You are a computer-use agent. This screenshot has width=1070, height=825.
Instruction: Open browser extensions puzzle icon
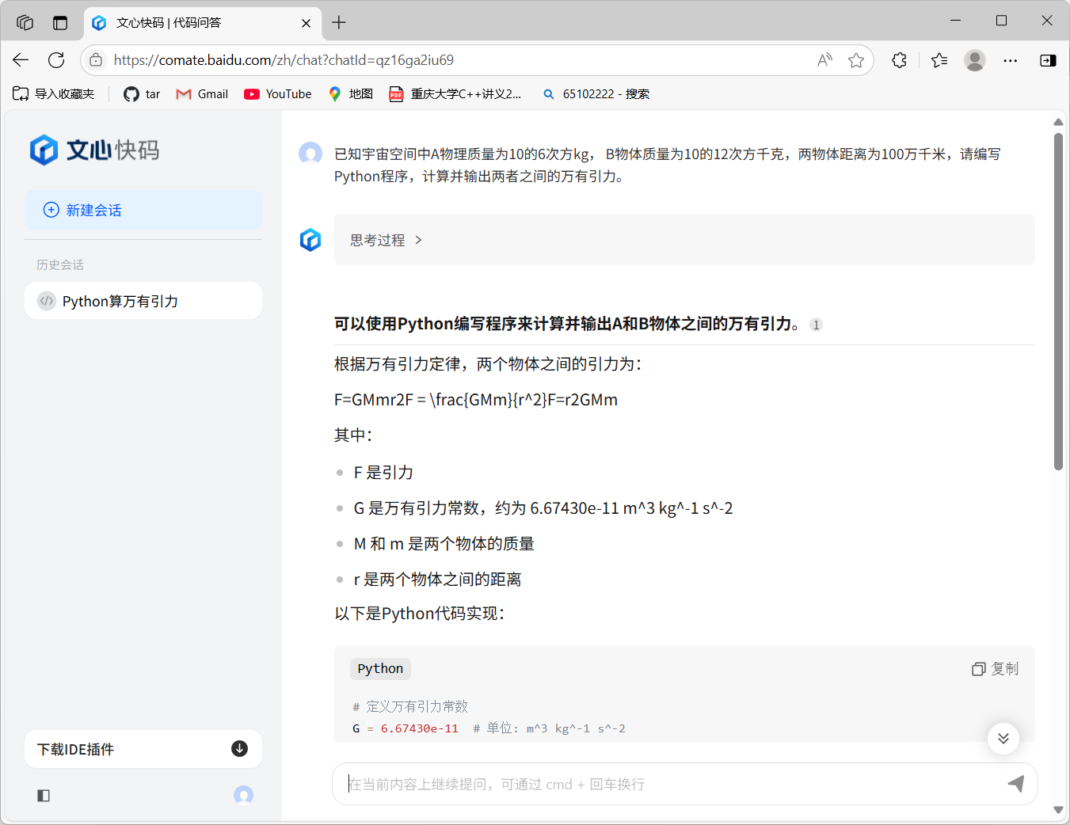[x=899, y=60]
